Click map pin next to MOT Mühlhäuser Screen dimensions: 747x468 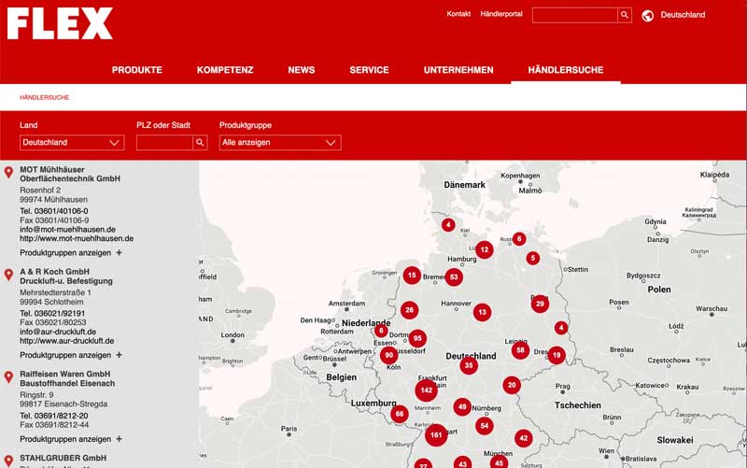click(8, 172)
